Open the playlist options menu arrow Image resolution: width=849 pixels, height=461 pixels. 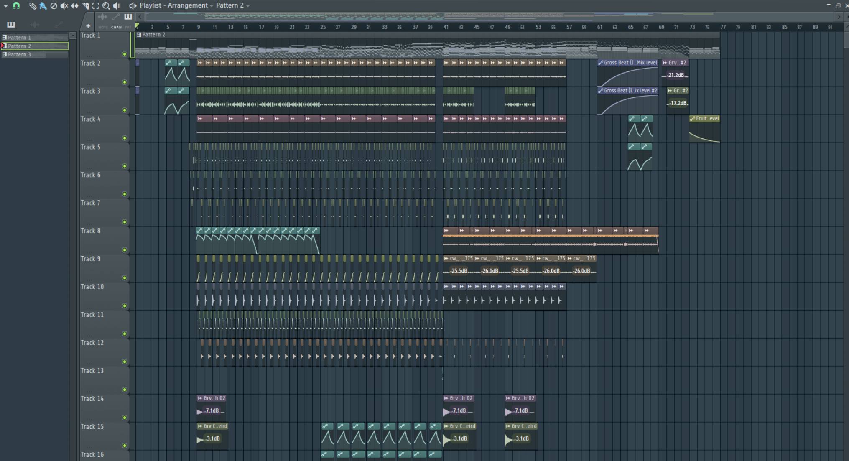(5, 5)
